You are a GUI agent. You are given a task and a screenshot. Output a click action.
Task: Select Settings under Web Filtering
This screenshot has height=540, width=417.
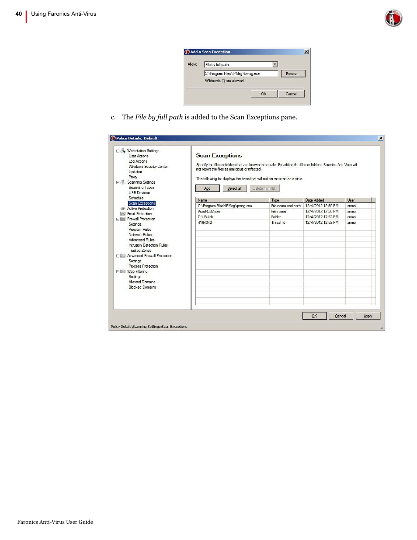[x=135, y=277]
